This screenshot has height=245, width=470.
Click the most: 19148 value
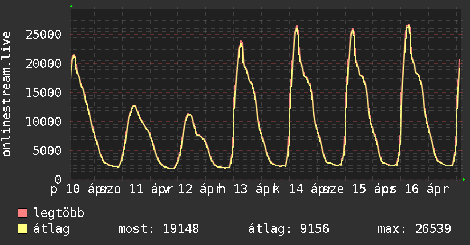tap(159, 229)
